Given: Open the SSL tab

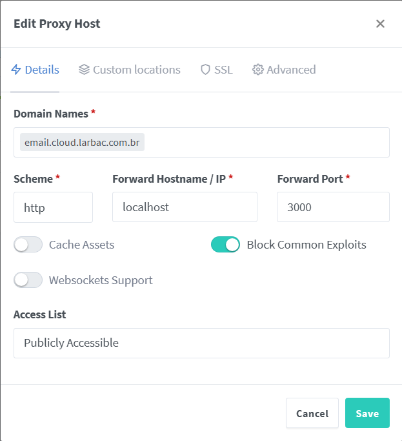Looking at the screenshot, I should tap(223, 70).
